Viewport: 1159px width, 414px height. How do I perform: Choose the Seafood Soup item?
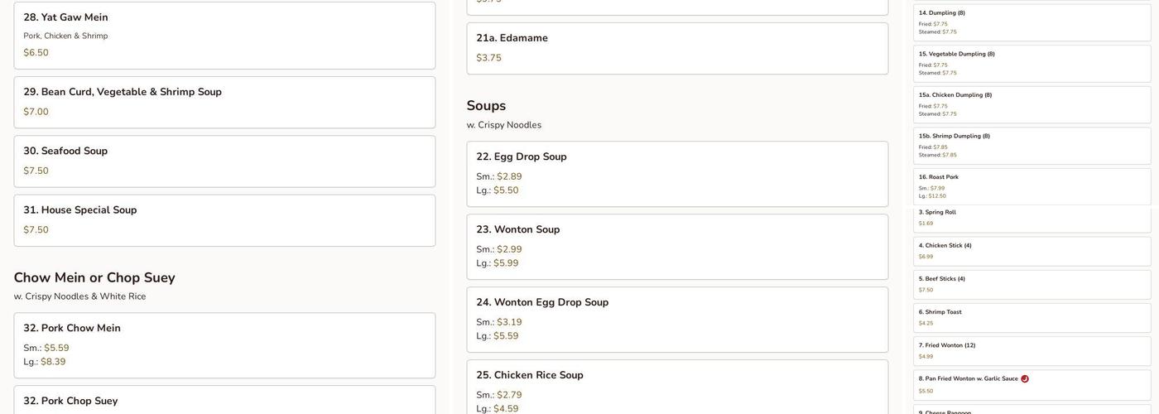[224, 161]
